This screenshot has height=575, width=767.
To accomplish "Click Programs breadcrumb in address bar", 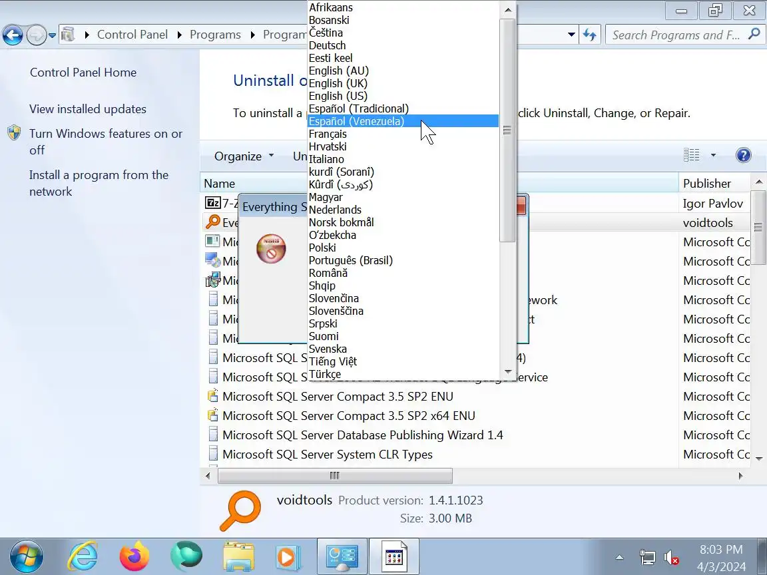I will coord(215,35).
